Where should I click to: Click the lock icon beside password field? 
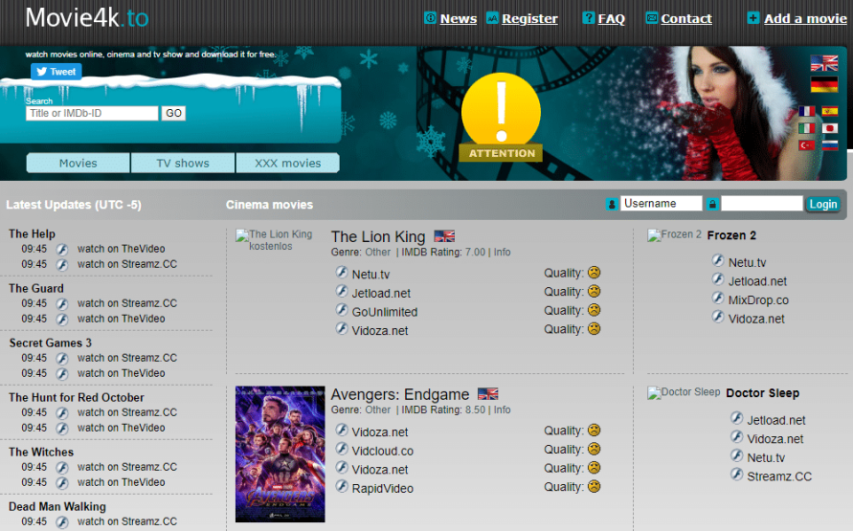712,204
